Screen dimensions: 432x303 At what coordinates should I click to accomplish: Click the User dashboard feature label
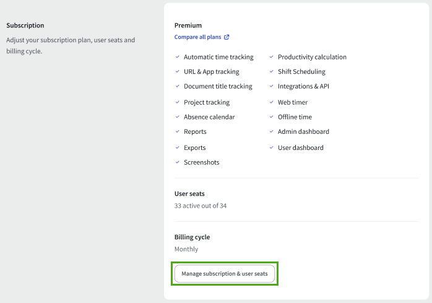301,147
